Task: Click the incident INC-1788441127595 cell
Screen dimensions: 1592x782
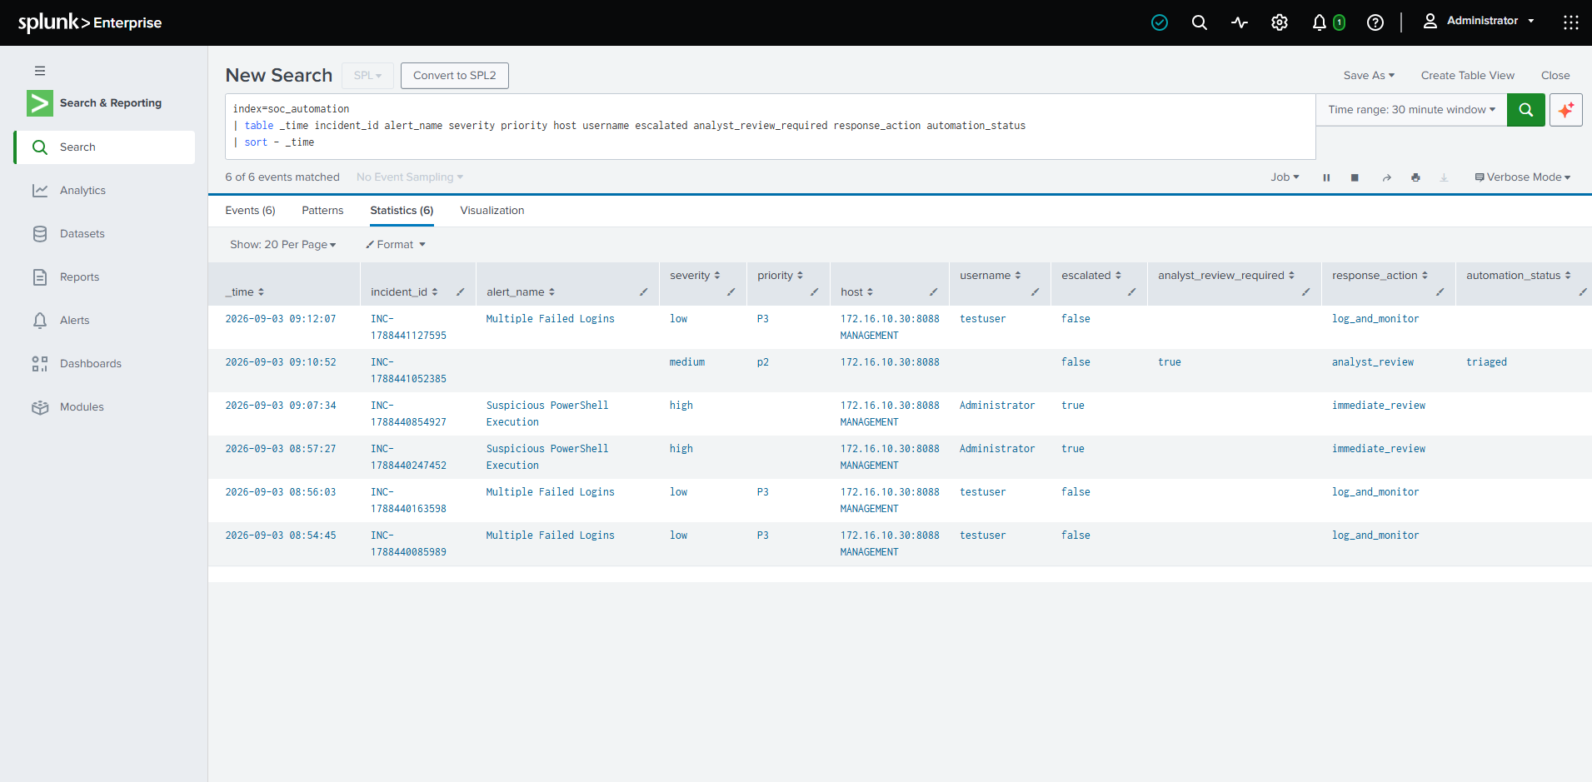Action: point(408,327)
